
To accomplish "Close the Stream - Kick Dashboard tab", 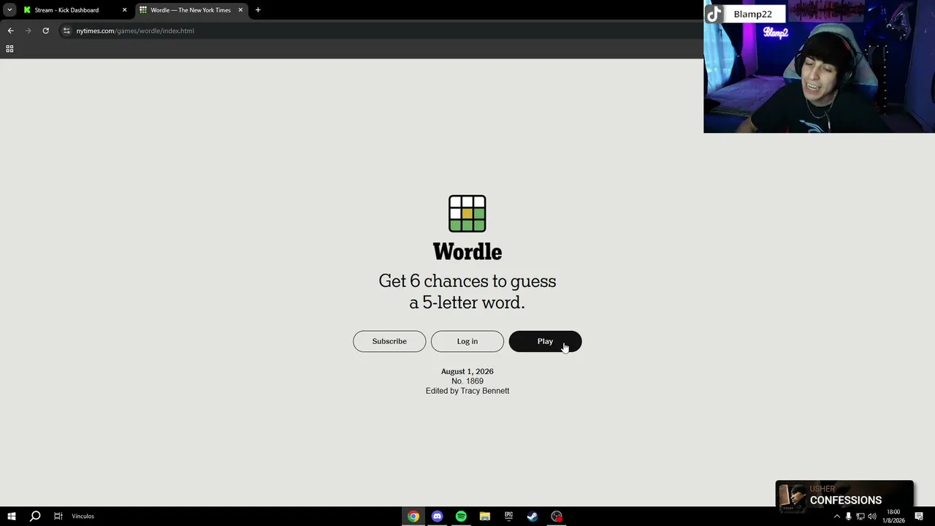I will [124, 10].
